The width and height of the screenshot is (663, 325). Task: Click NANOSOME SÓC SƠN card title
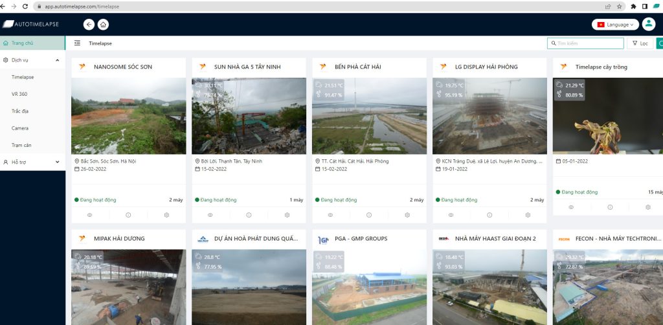123,67
